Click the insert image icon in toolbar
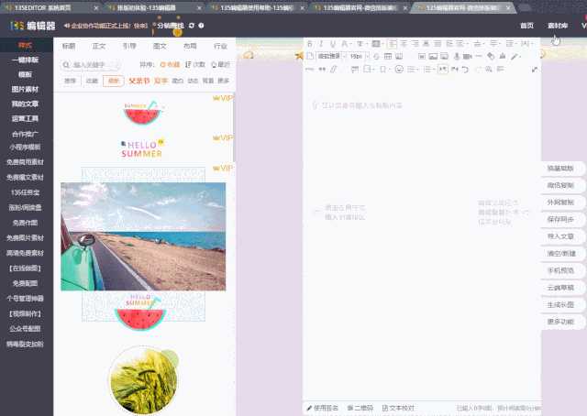This screenshot has width=587, height=416. [433, 56]
